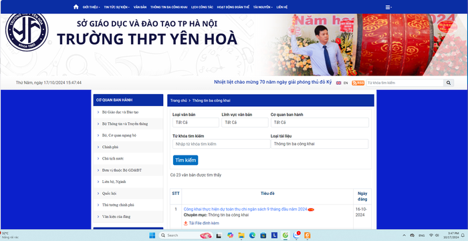Switch language with the EN flag icon
This screenshot has width=468, height=241.
[338, 83]
